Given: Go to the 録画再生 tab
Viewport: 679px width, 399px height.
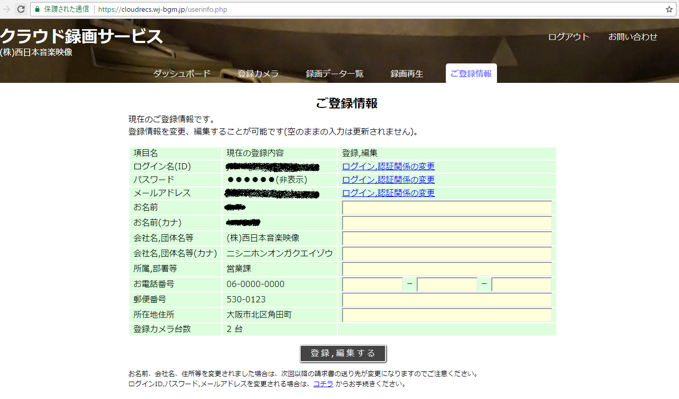Looking at the screenshot, I should point(406,74).
